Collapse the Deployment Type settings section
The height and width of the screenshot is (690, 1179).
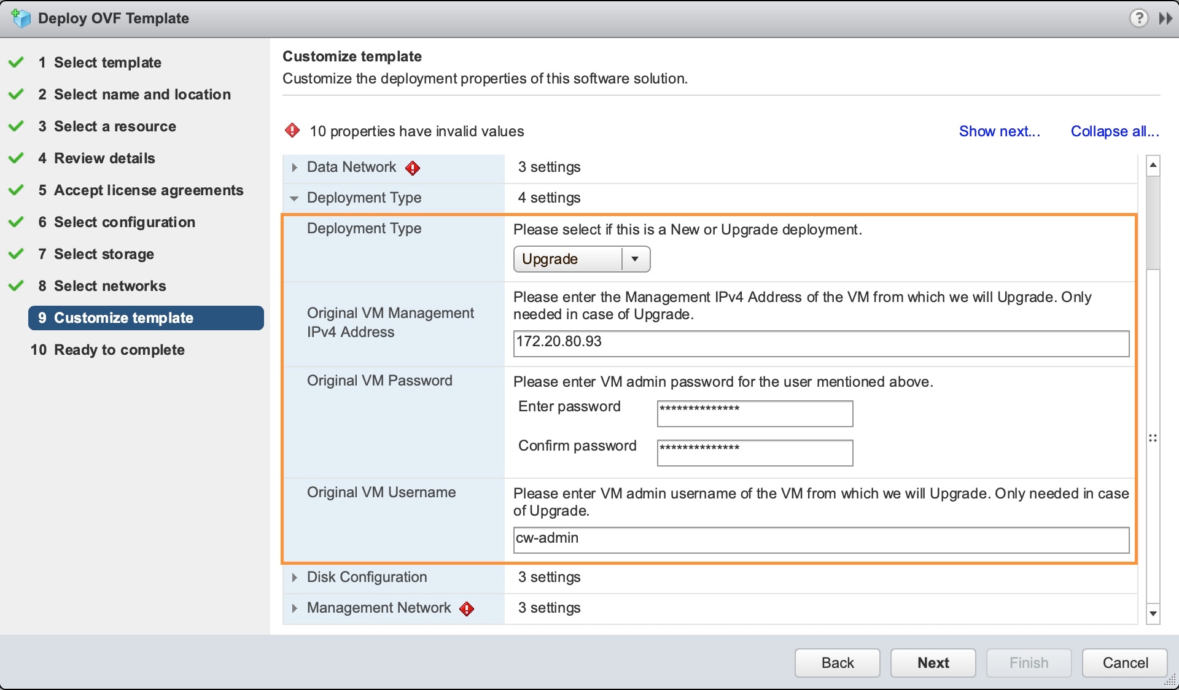295,198
